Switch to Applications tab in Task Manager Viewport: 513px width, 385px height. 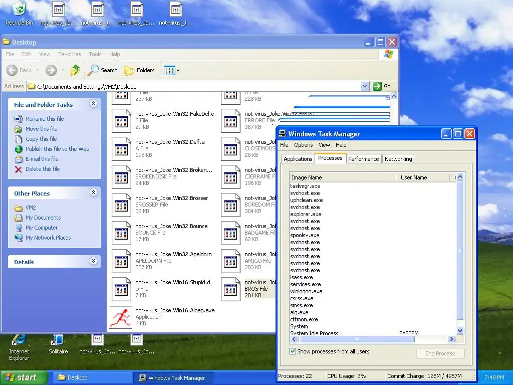click(x=298, y=159)
